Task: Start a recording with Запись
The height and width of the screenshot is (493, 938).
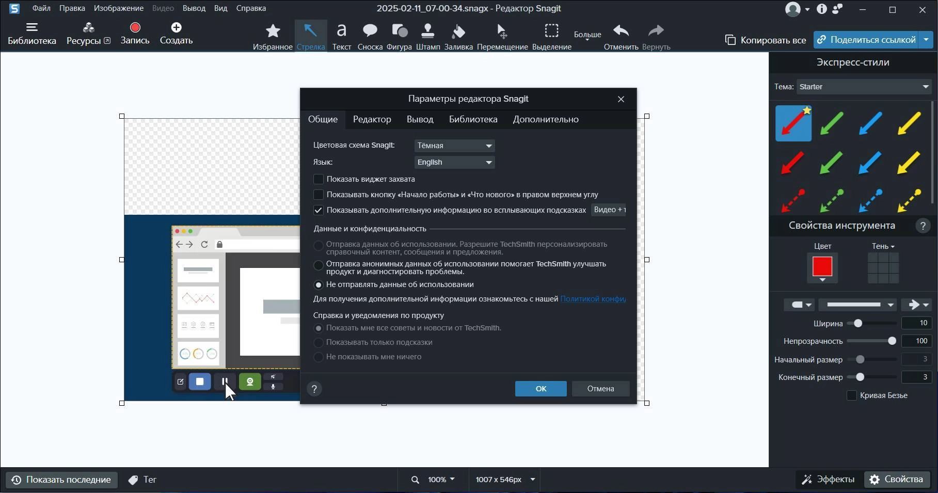Action: [135, 34]
